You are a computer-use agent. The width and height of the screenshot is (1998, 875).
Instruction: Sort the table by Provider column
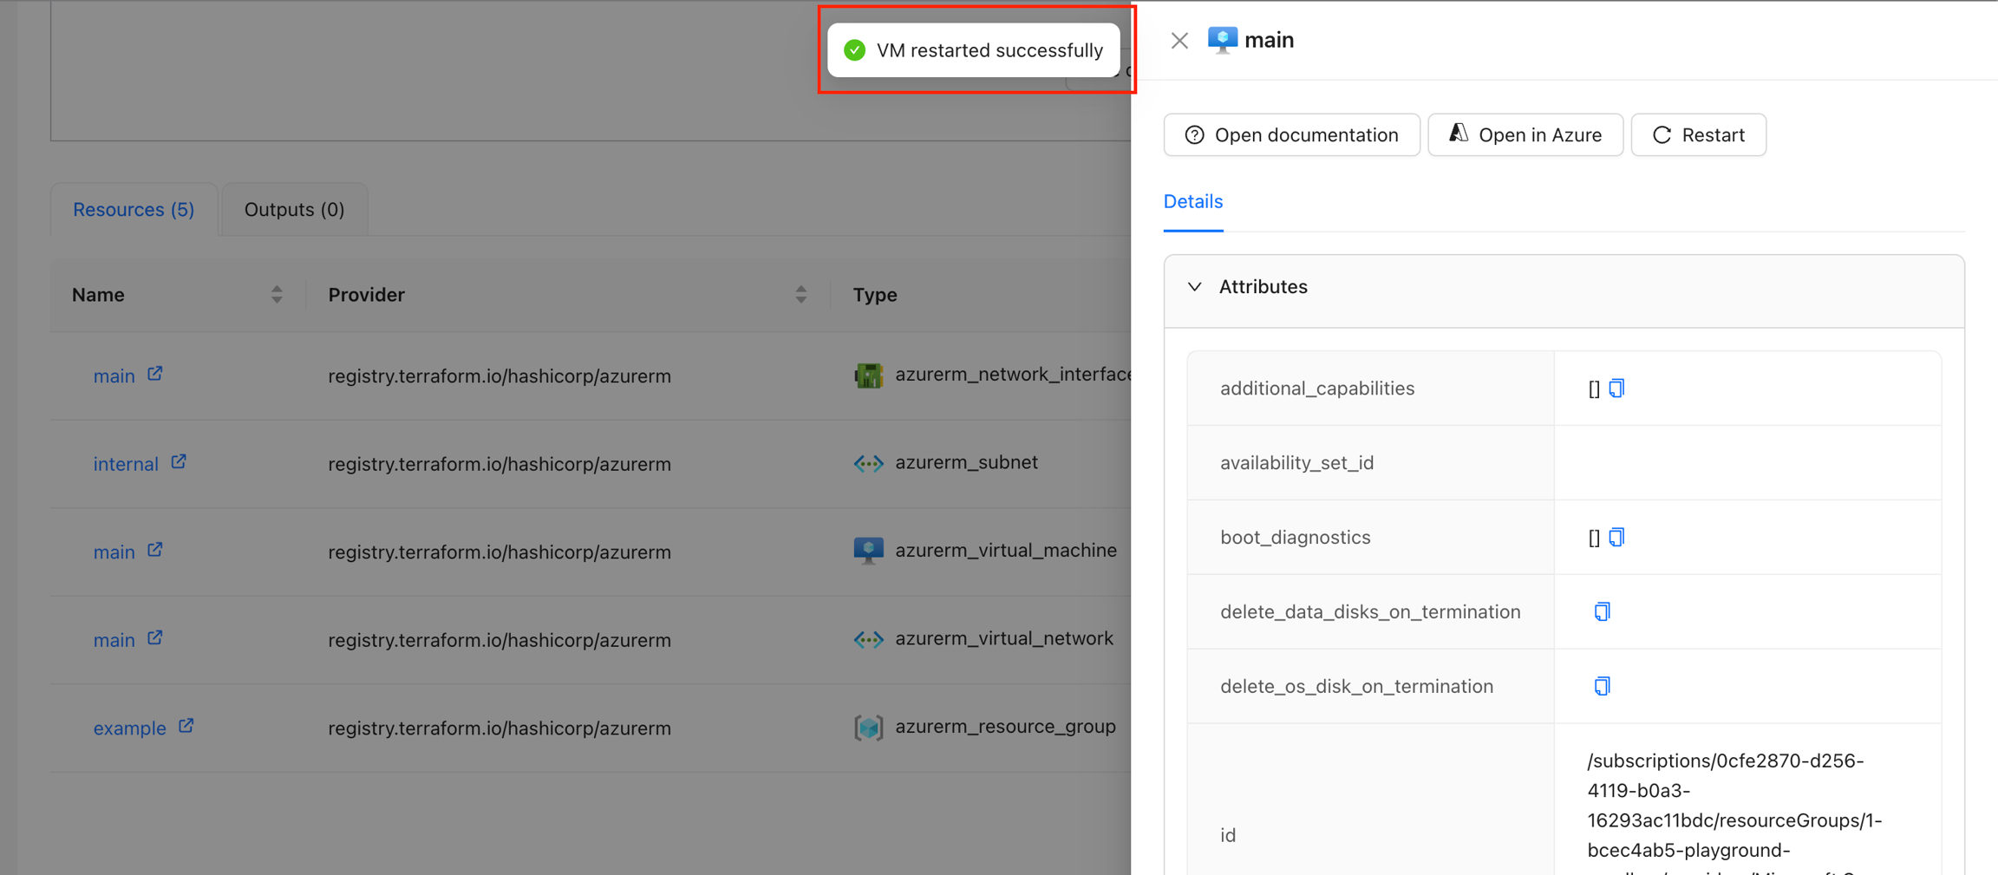point(800,295)
